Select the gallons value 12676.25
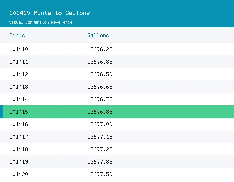This screenshot has height=182, width=234. coord(100,49)
